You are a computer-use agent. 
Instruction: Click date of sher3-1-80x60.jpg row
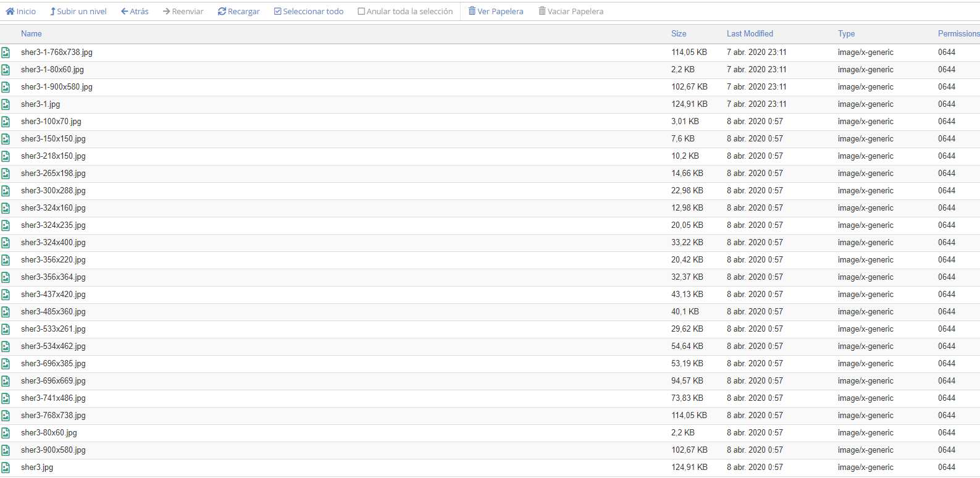tap(756, 70)
